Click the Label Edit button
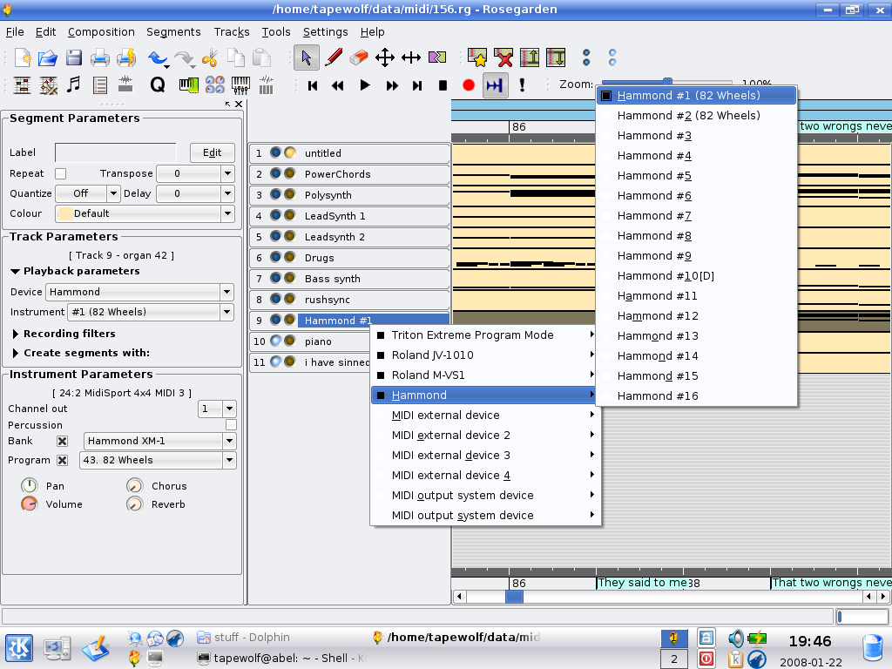This screenshot has height=669, width=892. pos(213,152)
